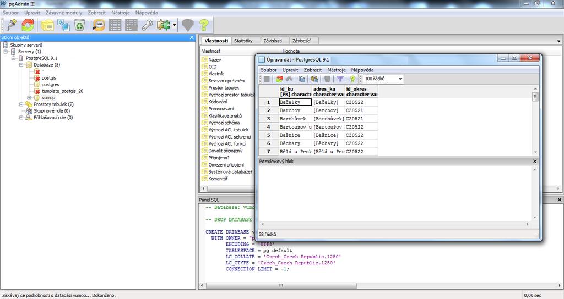Screen dimensions: 564x299
Task: Click the undo icon in Úprava dat toolbar
Action: point(289,79)
